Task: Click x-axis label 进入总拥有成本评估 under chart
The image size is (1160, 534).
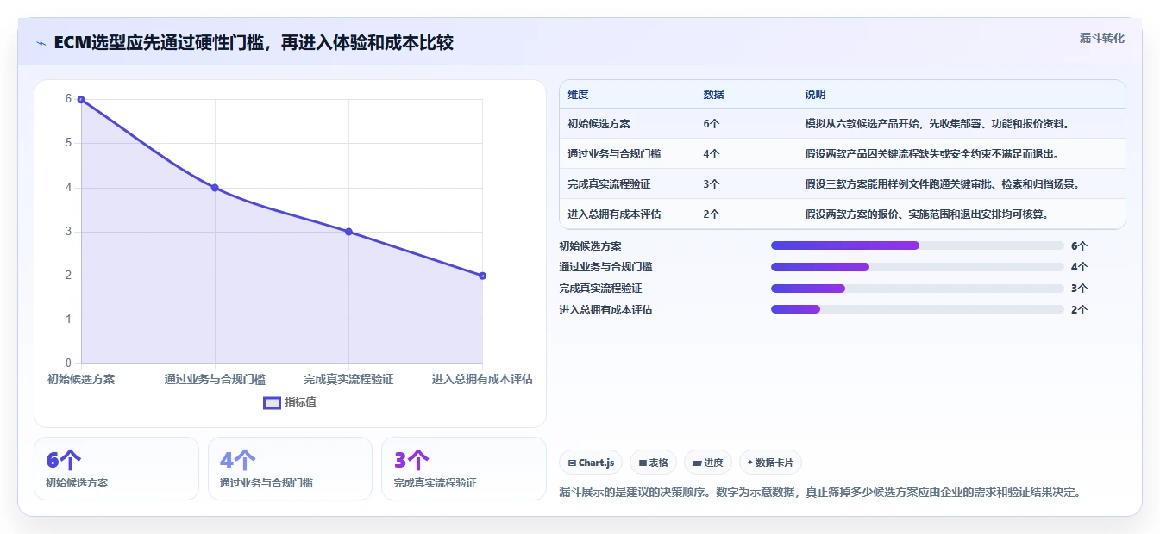Action: pyautogui.click(x=482, y=379)
